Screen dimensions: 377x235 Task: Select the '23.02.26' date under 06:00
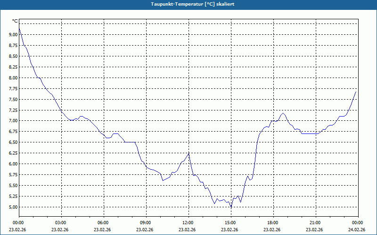pyautogui.click(x=102, y=229)
